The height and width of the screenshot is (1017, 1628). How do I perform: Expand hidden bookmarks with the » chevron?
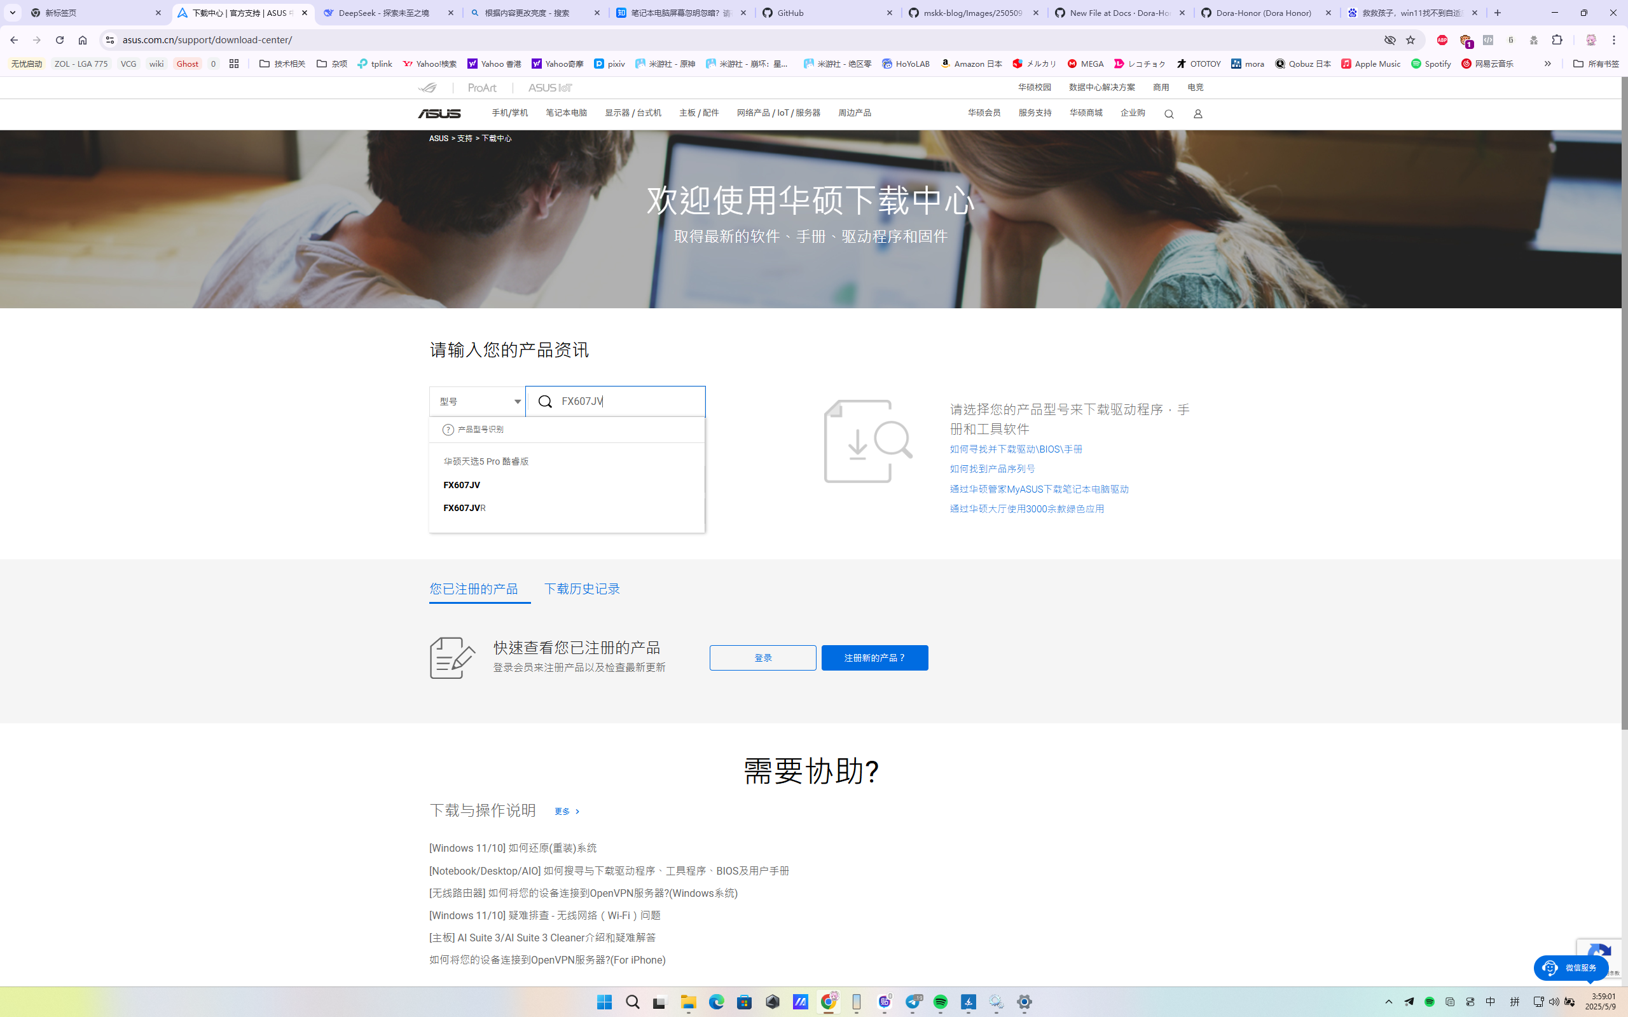tap(1547, 63)
